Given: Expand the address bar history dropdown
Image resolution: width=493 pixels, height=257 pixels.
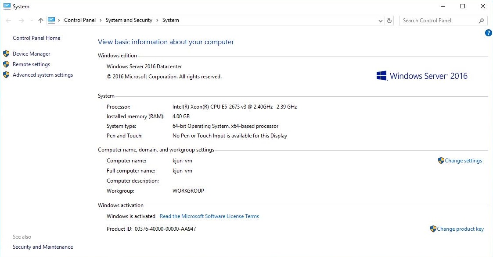Looking at the screenshot, I should coord(381,21).
